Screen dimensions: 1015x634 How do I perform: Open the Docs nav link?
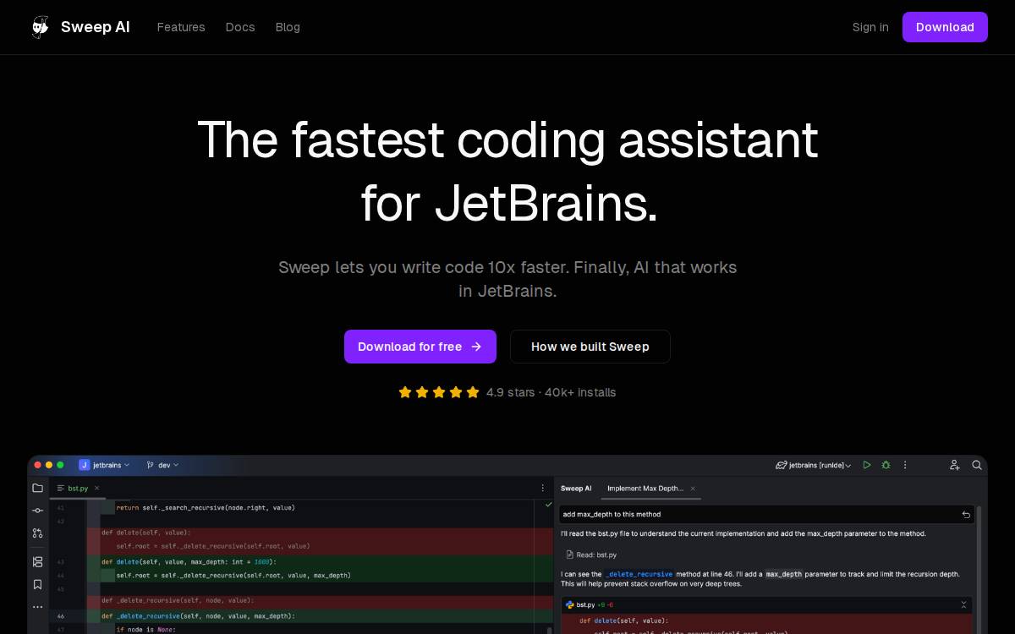(x=240, y=27)
